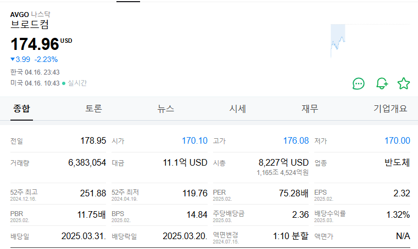The height and width of the screenshot is (249, 418).
Task: Click the previous close value 178.95
Action: point(93,140)
